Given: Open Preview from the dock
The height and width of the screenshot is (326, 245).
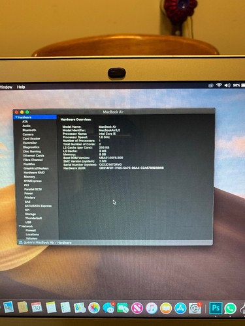Looking at the screenshot, I should pyautogui.click(x=8, y=307).
